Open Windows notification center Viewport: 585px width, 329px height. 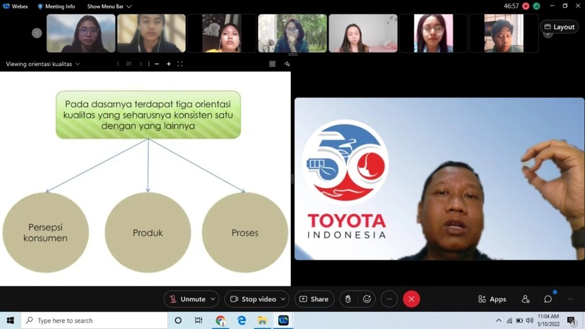[571, 321]
